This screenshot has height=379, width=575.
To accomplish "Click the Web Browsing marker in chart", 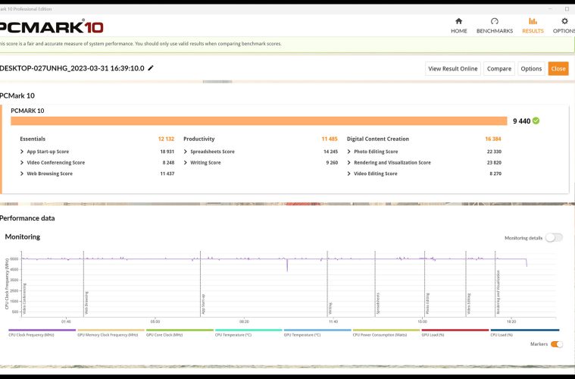I will click(86, 303).
